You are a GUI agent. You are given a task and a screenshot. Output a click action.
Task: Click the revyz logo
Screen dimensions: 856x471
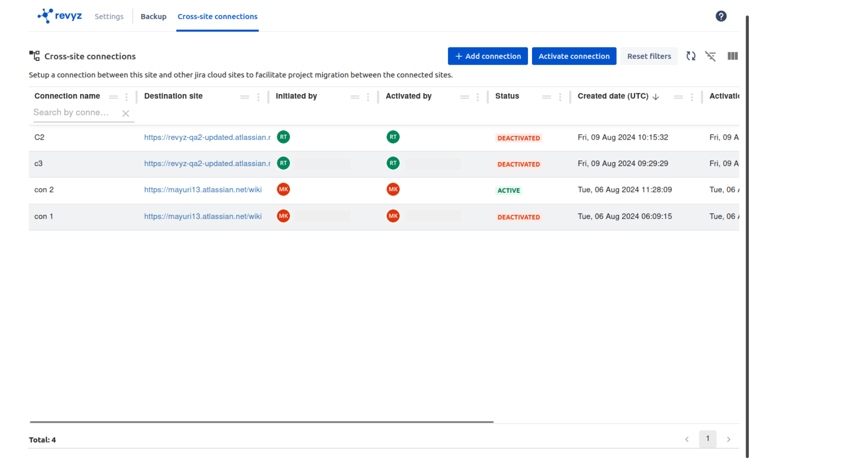click(x=60, y=16)
